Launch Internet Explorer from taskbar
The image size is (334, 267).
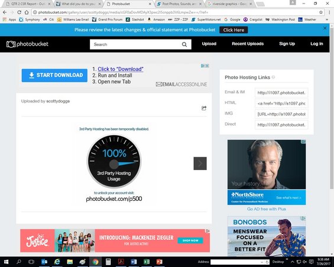[57, 262]
